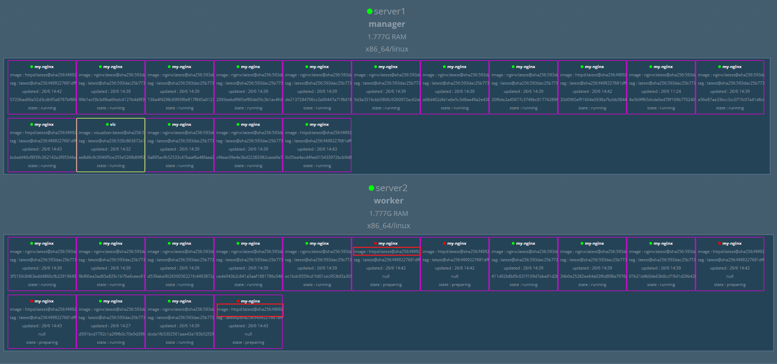The width and height of the screenshot is (777, 364).
Task: Click the green status dot beside server2
Action: coord(371,188)
